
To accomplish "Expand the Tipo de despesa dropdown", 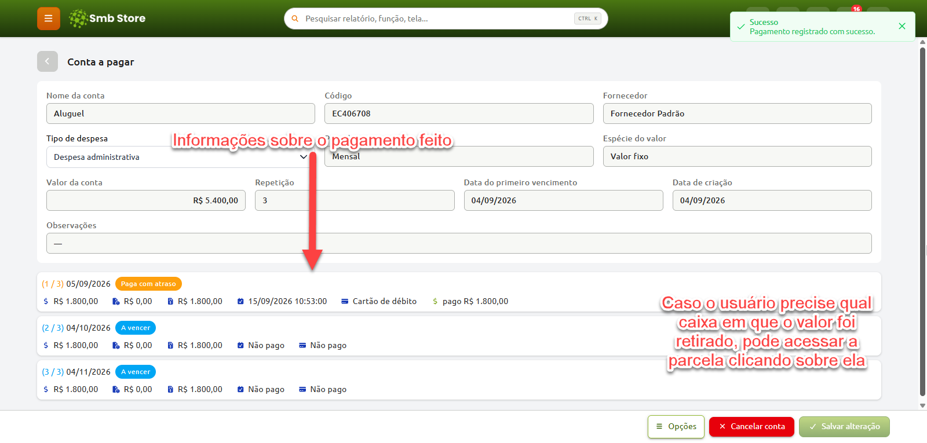I will (181, 157).
